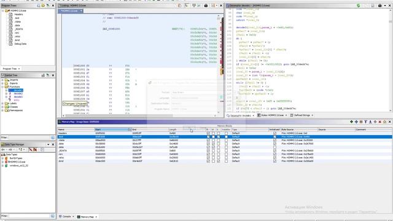Toggle the Execute checkbox in the highlighted .text row
The width and height of the screenshot is (393, 221).
219,137
